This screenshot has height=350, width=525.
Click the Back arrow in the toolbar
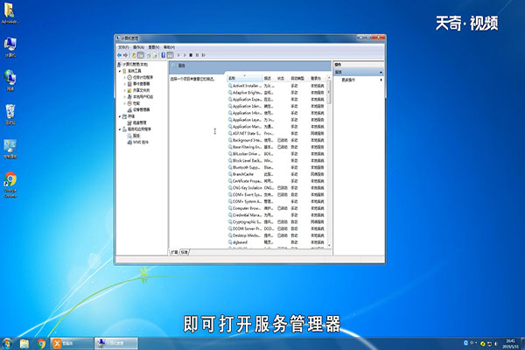(x=119, y=55)
